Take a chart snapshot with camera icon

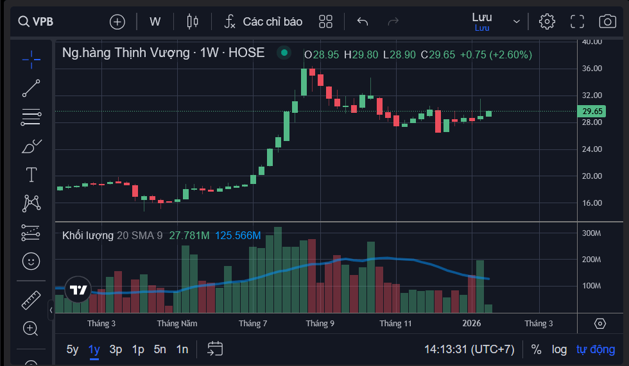tap(607, 21)
